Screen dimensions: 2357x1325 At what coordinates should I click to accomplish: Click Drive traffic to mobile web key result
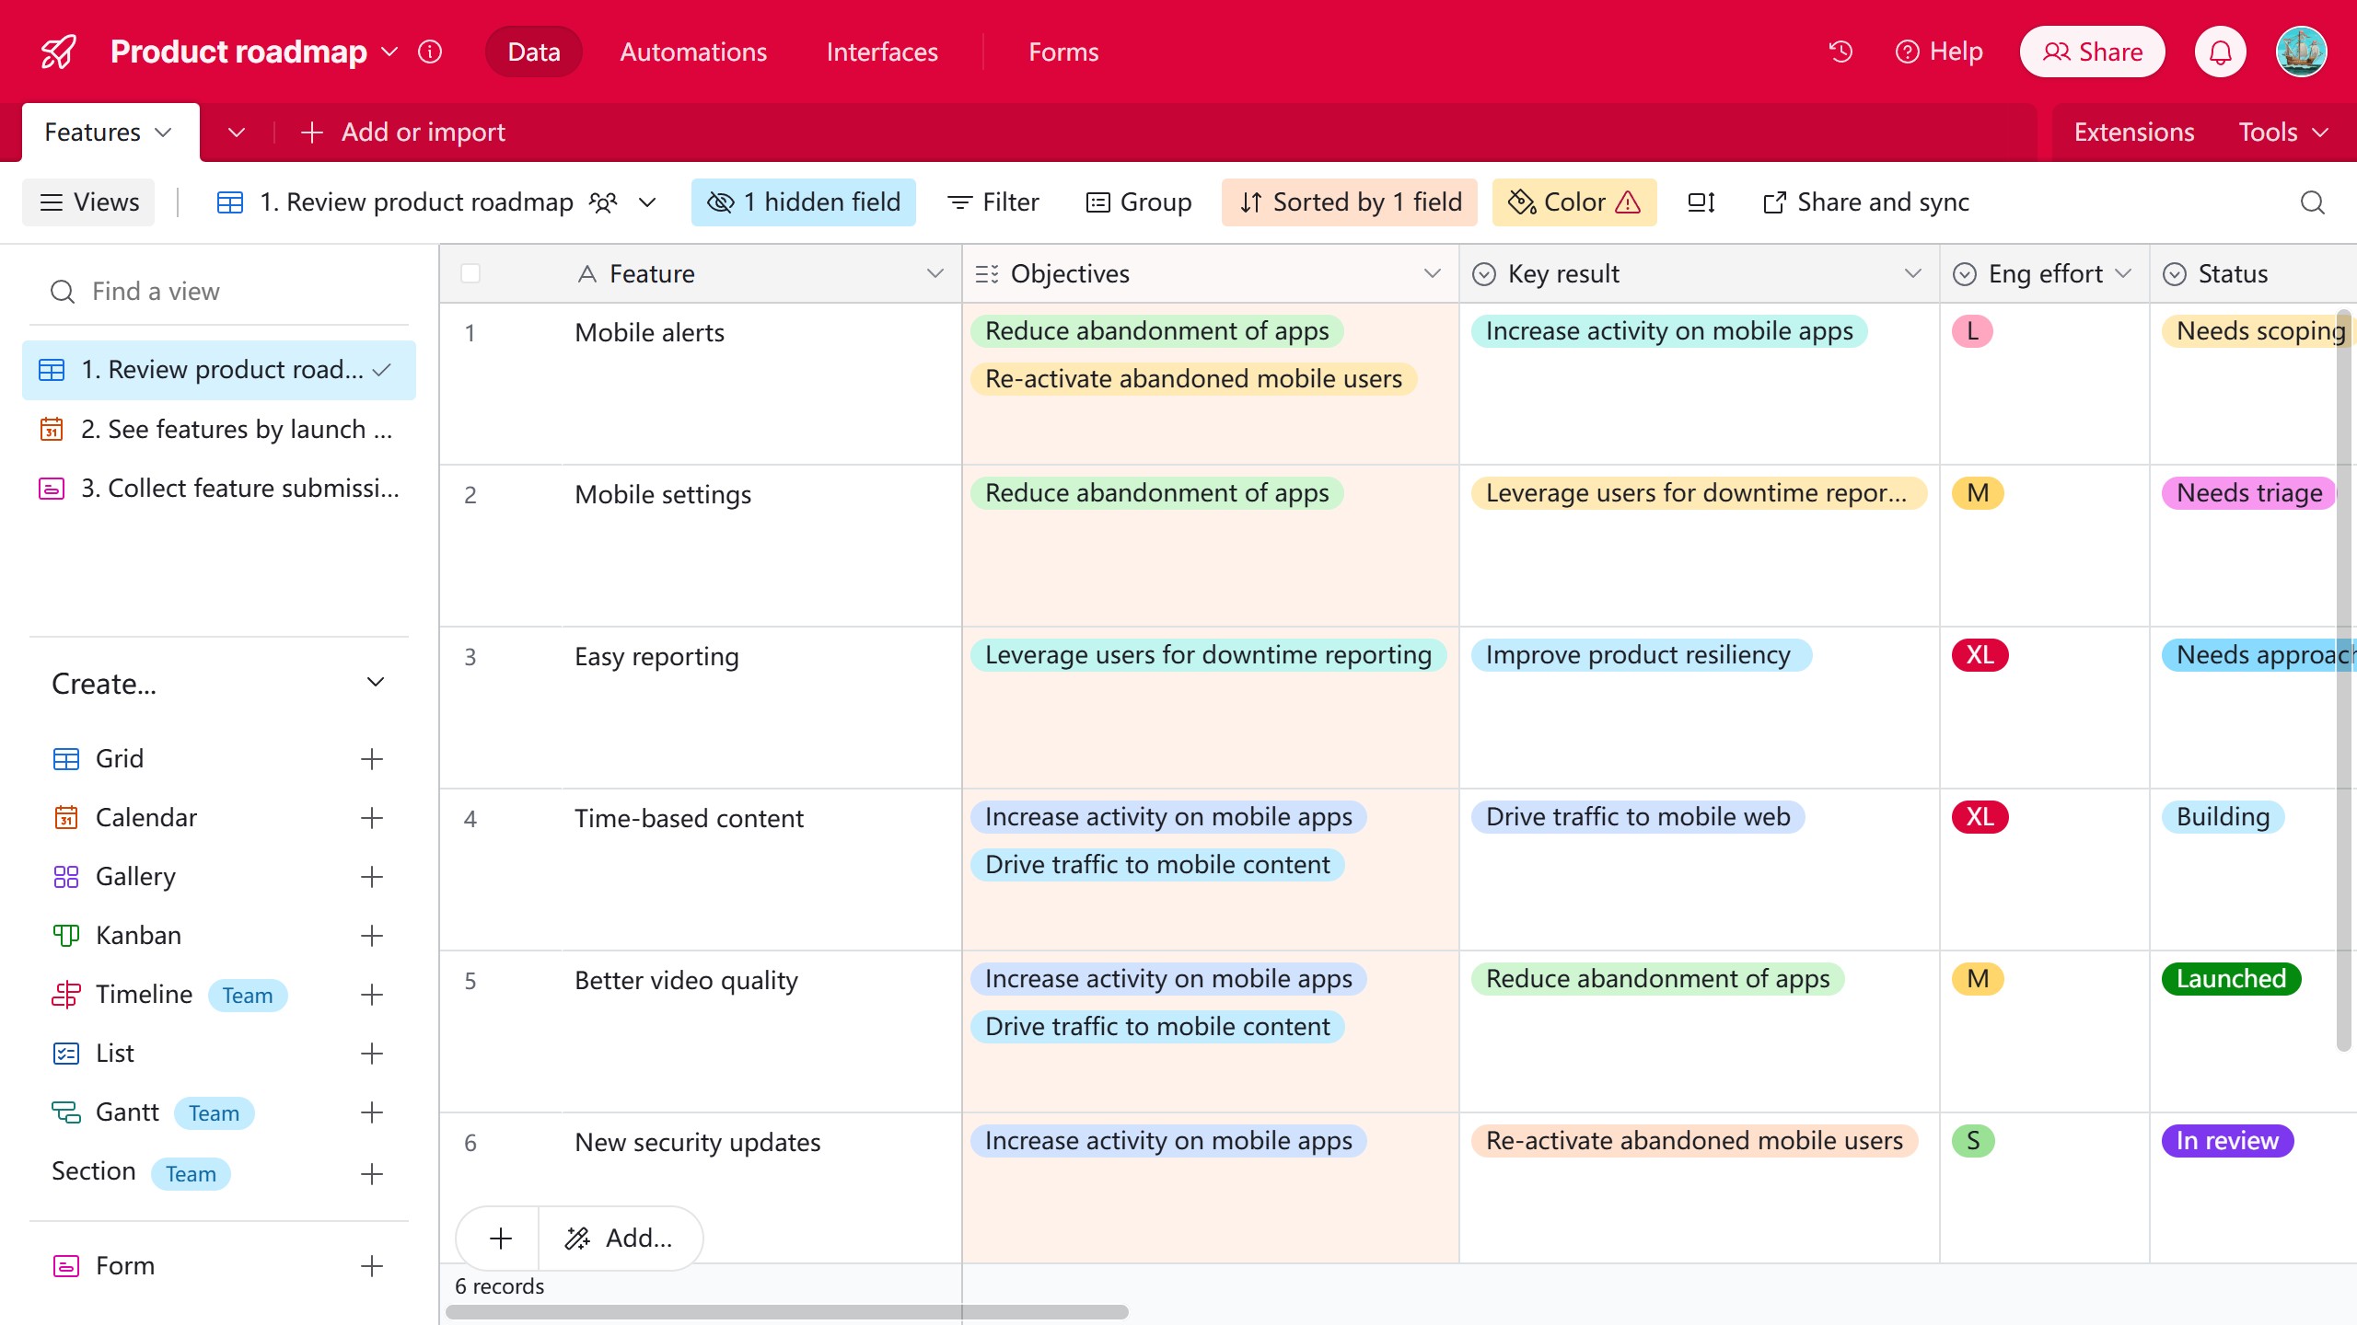pyautogui.click(x=1637, y=817)
